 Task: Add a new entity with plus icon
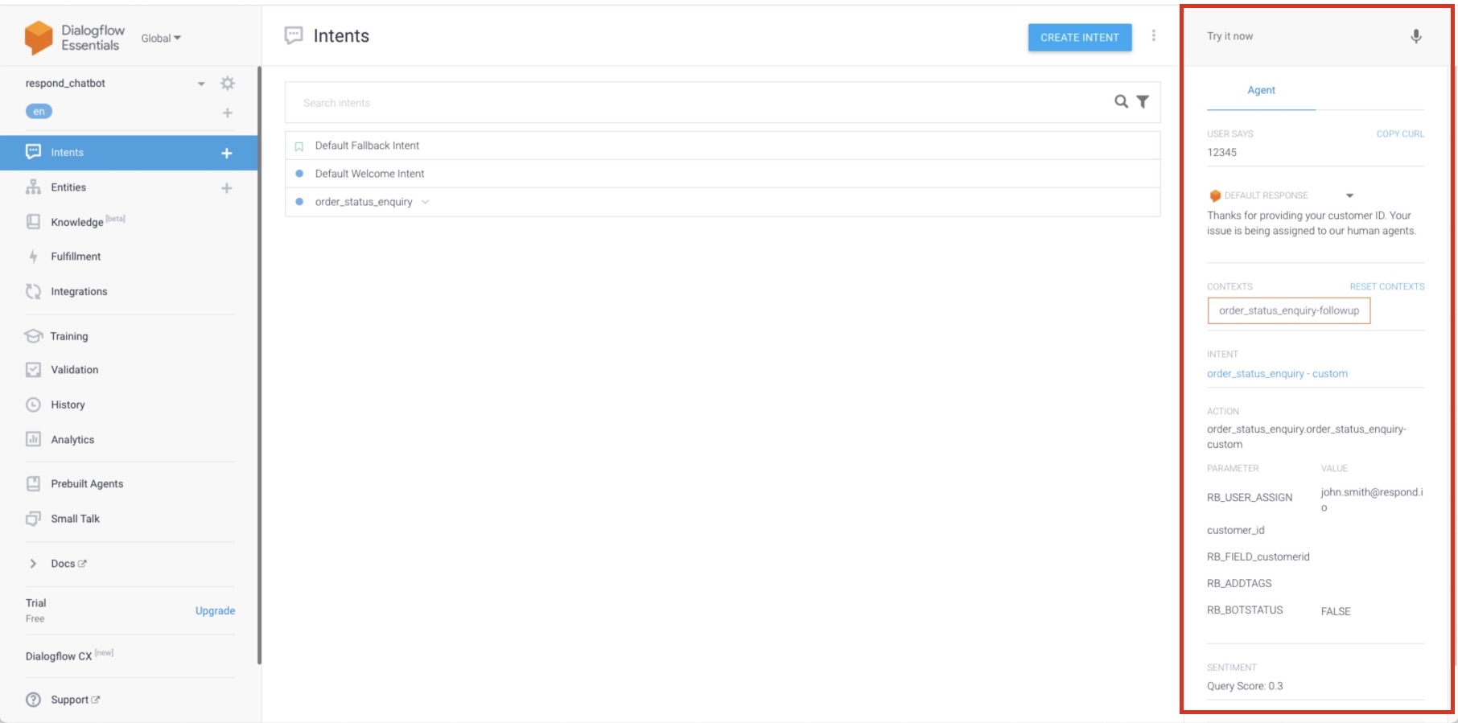[x=227, y=188]
